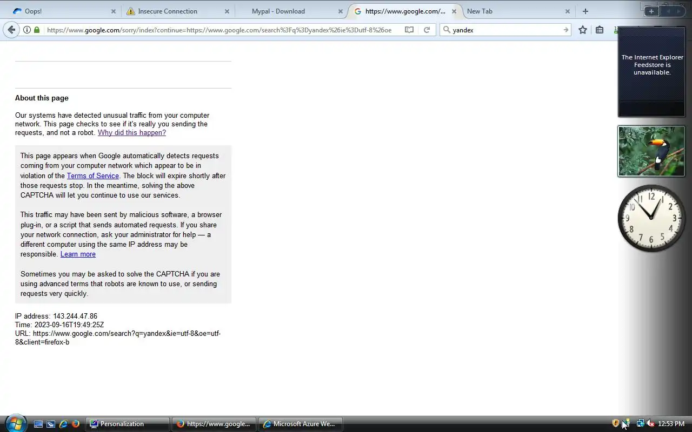Image resolution: width=692 pixels, height=432 pixels.
Task: Click the search magnifier icon in search box
Action: pos(447,30)
